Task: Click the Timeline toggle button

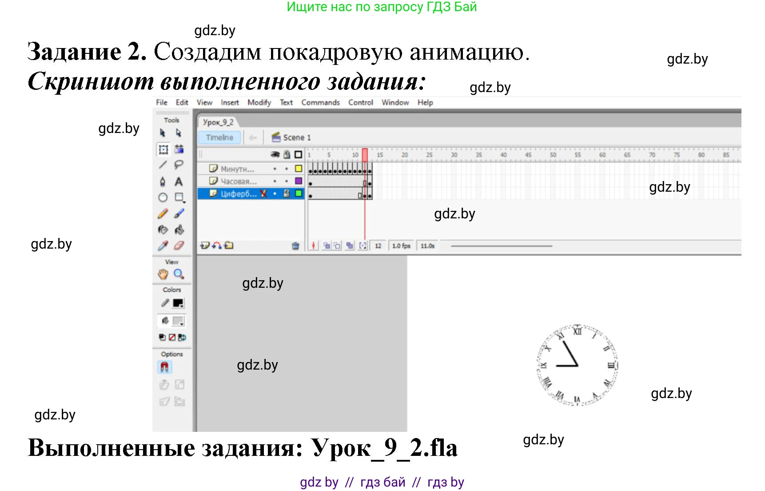Action: click(219, 137)
